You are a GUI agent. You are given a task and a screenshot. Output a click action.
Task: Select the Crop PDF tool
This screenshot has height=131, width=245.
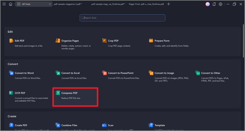[x=113, y=41]
